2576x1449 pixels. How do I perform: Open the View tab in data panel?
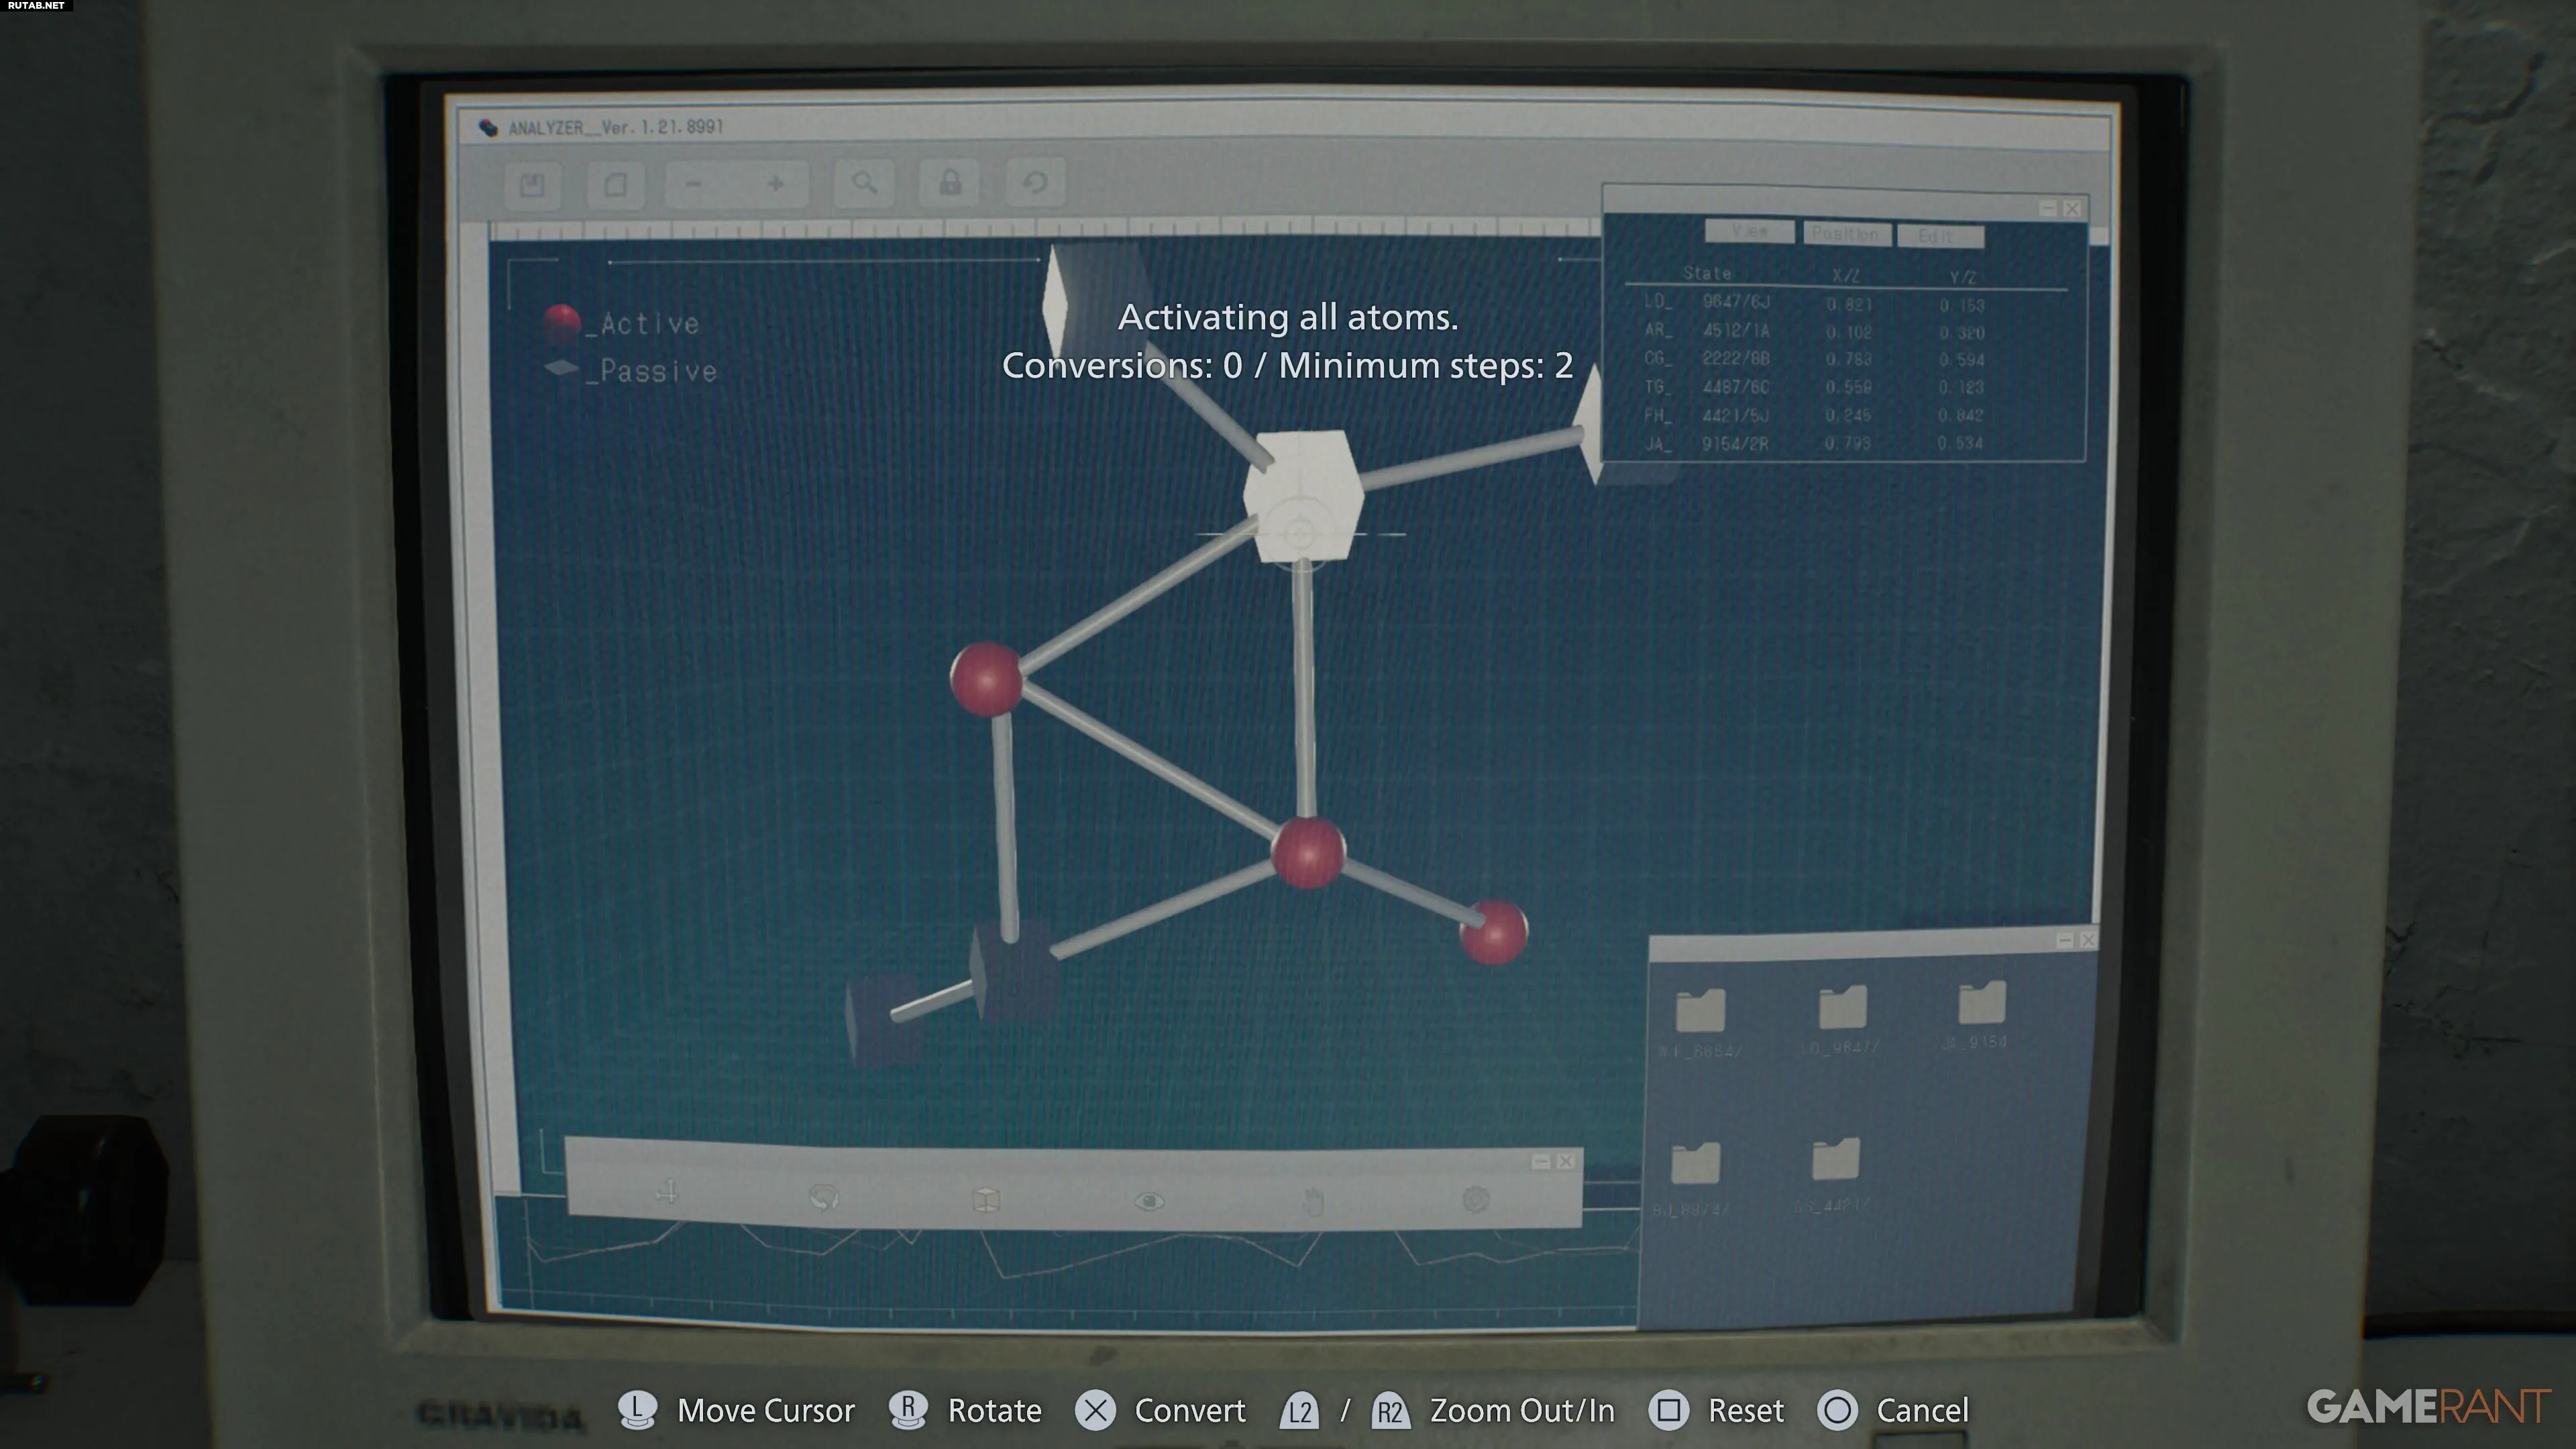click(1749, 232)
